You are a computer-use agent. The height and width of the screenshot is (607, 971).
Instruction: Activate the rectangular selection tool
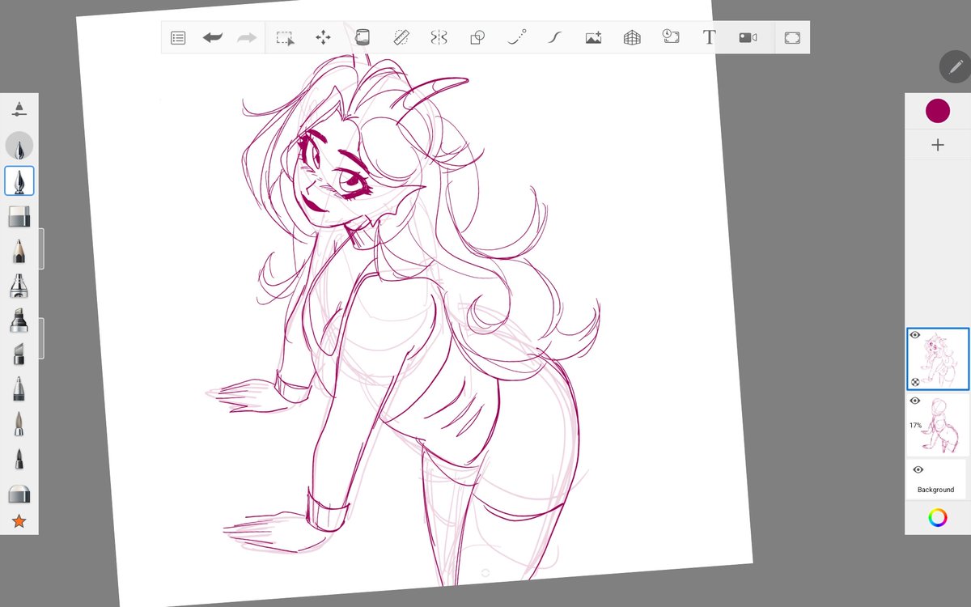285,37
